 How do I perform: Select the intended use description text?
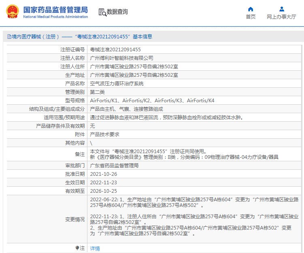(x=167, y=118)
